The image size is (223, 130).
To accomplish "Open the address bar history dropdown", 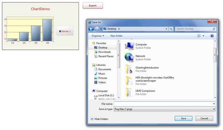I will point(166,29).
